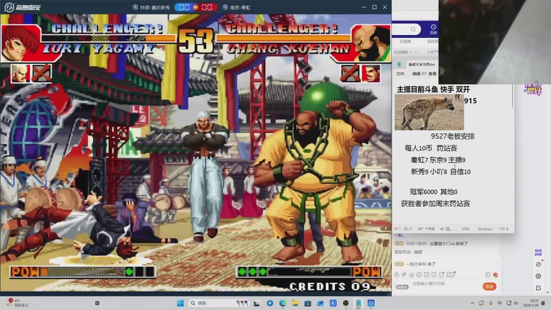
Task: Open the 文件 menu in Notepad
Action: pos(400,74)
